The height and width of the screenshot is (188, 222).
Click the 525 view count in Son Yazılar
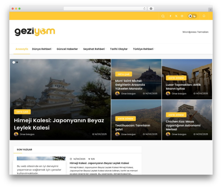(x=93, y=159)
